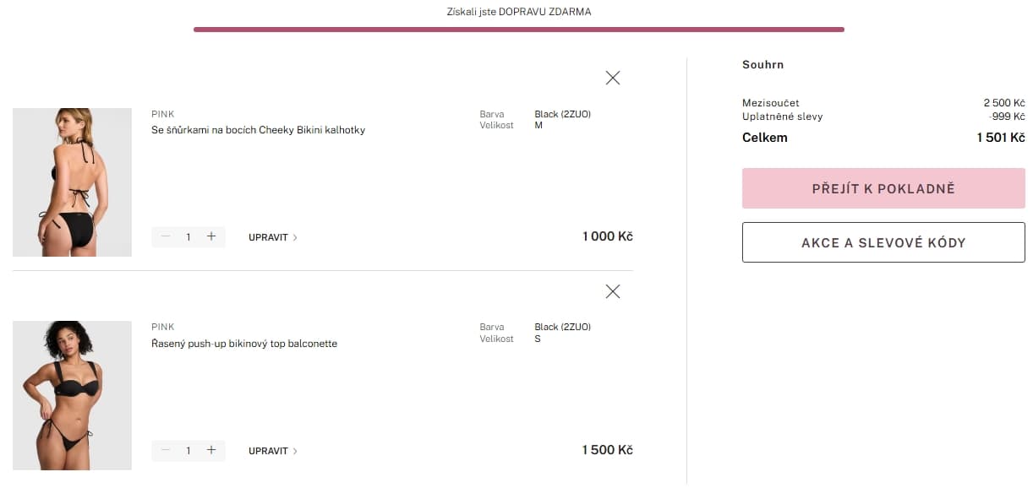The image size is (1033, 499).
Task: Click the PINK brand label of first item
Action: click(x=162, y=114)
